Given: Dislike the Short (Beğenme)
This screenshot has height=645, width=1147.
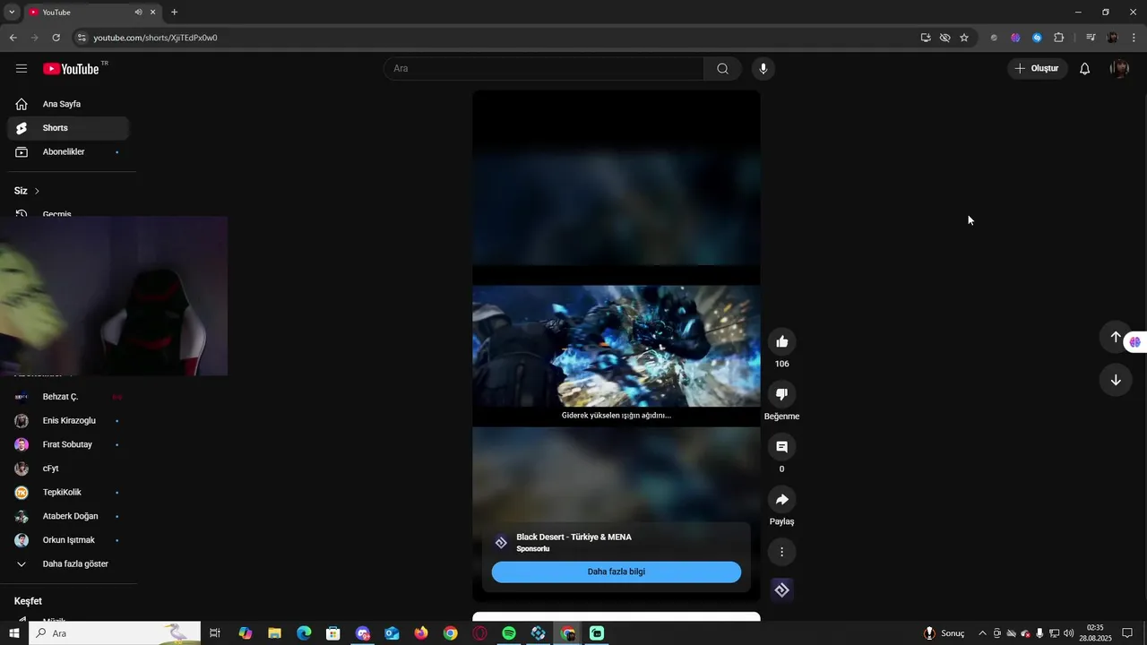Looking at the screenshot, I should [x=781, y=394].
